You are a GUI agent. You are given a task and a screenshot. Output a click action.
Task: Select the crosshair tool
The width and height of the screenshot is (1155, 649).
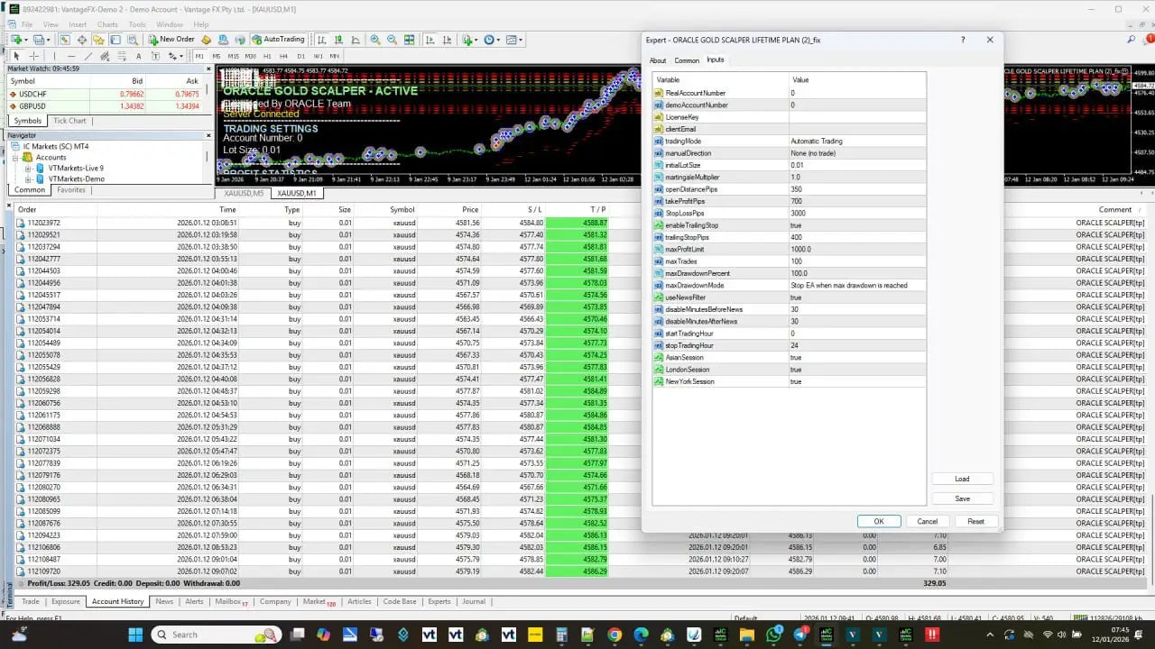pyautogui.click(x=33, y=56)
